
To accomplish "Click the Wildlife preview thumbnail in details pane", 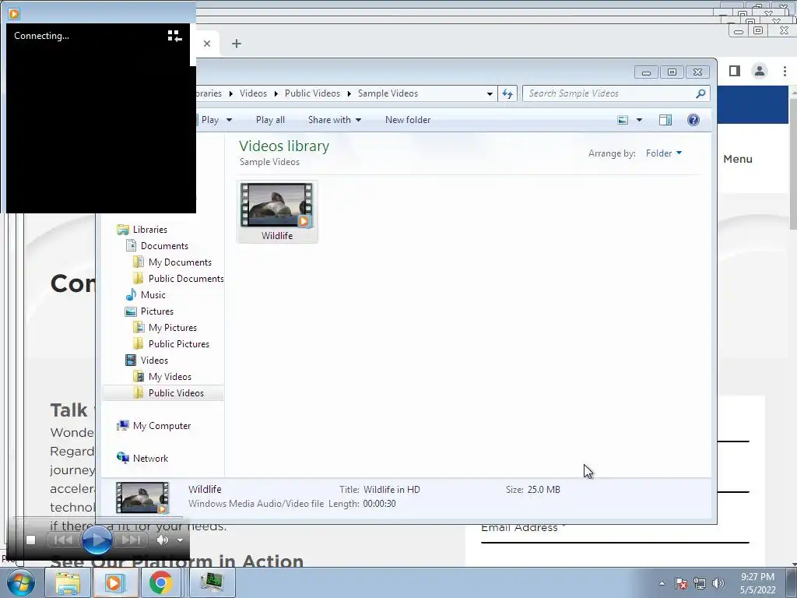I will tap(142, 498).
